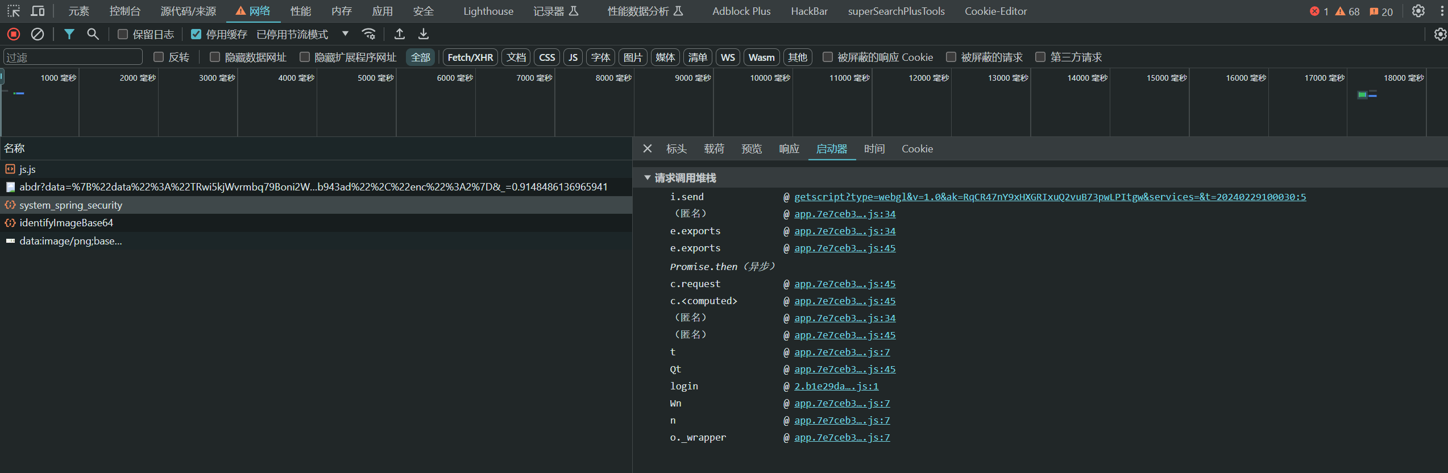Open network conditions wifi icon

click(x=369, y=34)
